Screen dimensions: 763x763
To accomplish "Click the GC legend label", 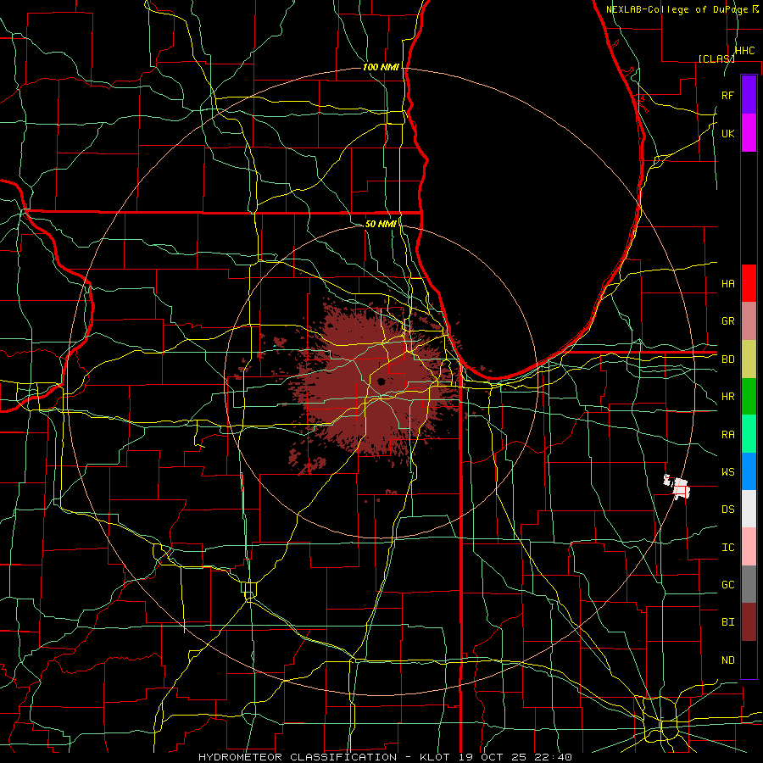I will pyautogui.click(x=728, y=585).
